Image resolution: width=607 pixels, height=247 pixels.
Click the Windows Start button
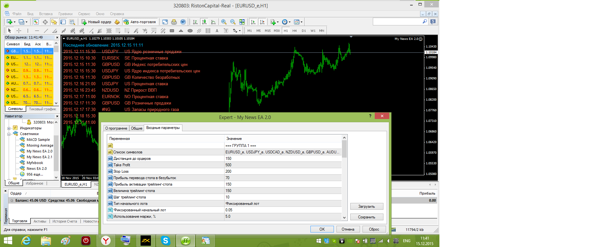click(8, 241)
